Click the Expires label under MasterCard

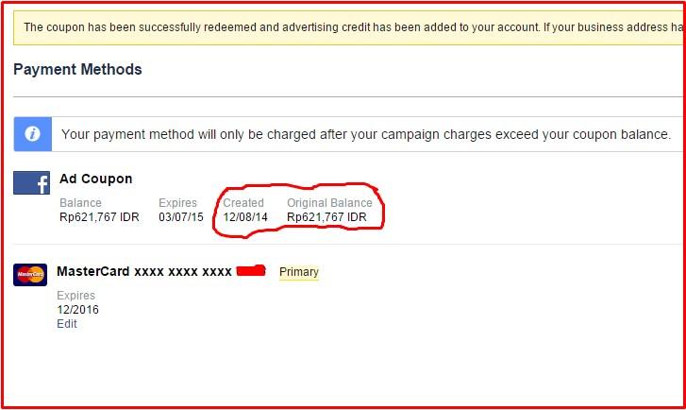pos(75,296)
